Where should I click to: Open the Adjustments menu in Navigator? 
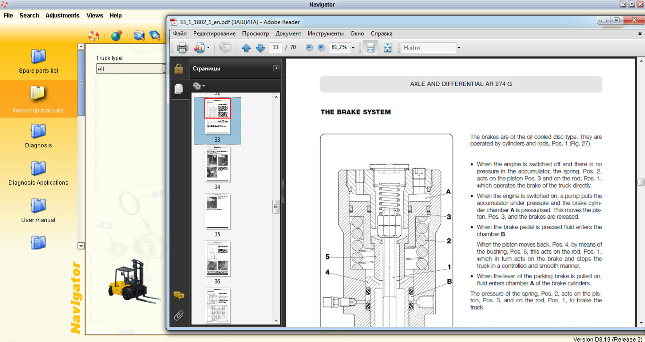62,15
